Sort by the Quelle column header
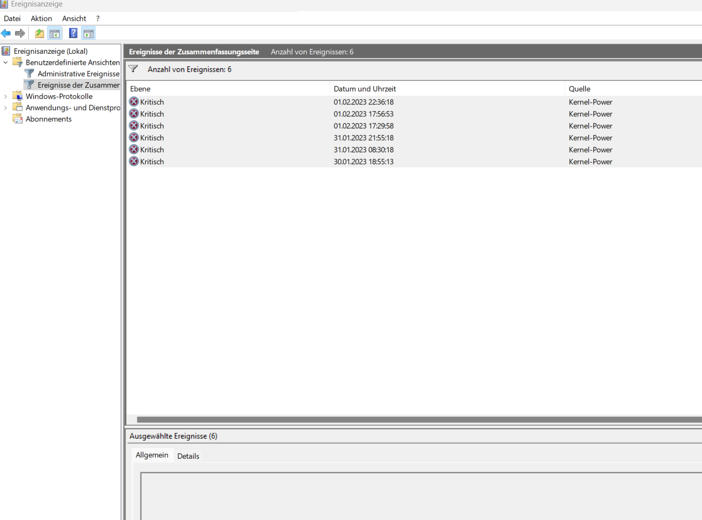This screenshot has height=520, width=702. (634, 89)
